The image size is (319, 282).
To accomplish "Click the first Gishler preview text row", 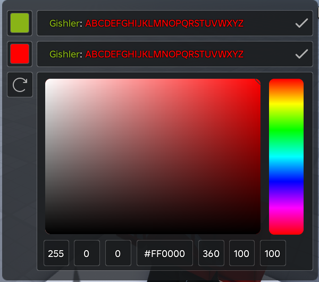I will (x=175, y=23).
